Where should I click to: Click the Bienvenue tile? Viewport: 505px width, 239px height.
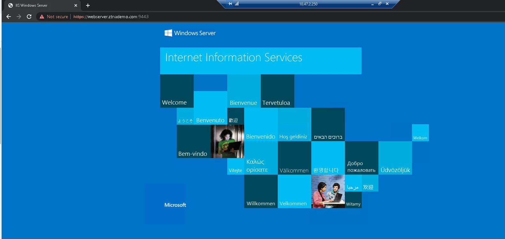pyautogui.click(x=244, y=91)
